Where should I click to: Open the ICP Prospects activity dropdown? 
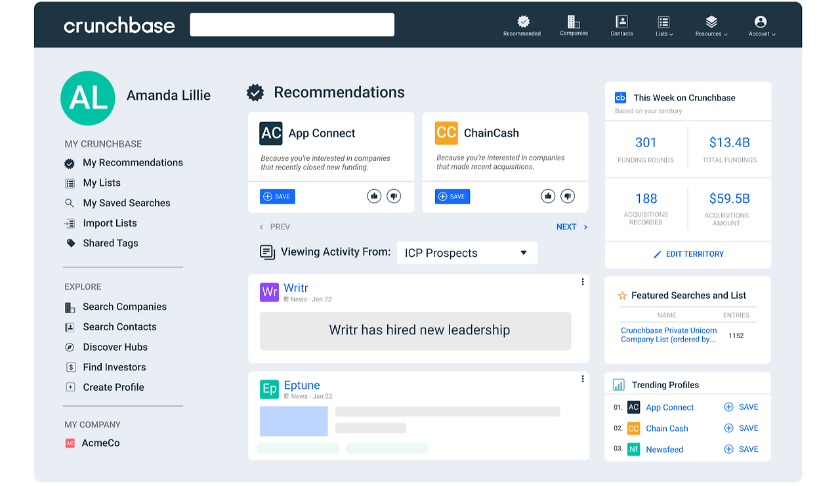(x=467, y=253)
